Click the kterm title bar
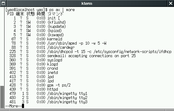 pyautogui.click(x=87, y=3)
